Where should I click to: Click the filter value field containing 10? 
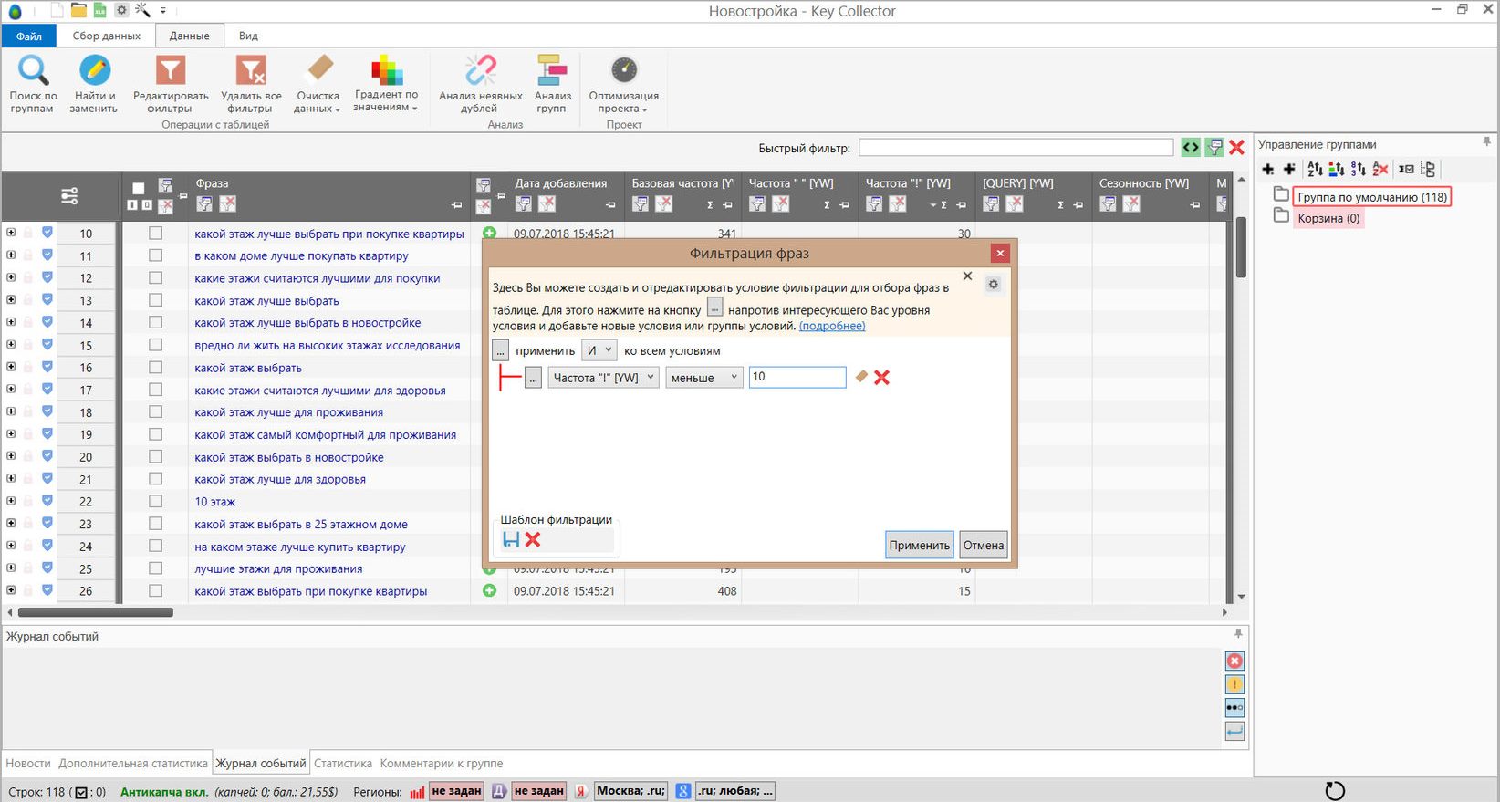[x=797, y=377]
